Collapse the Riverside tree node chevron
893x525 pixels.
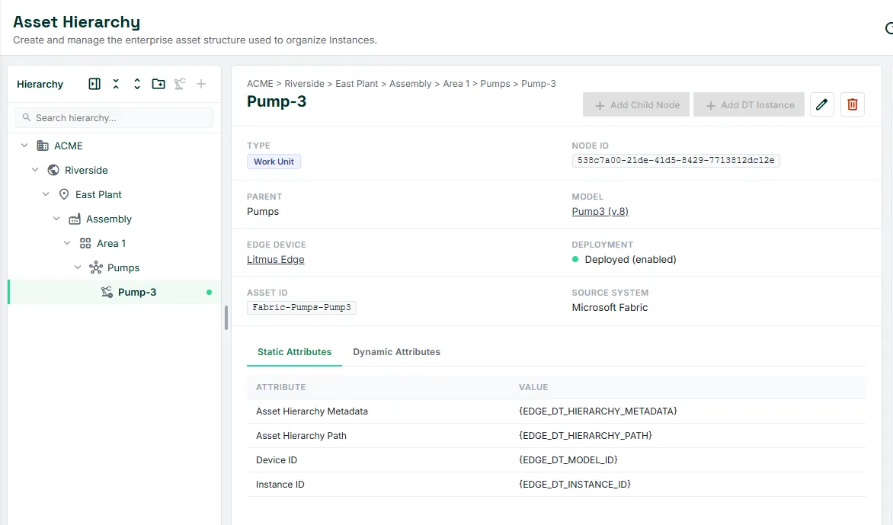pos(35,170)
